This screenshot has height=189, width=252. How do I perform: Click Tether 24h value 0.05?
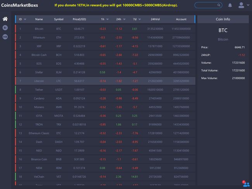[x=119, y=90]
